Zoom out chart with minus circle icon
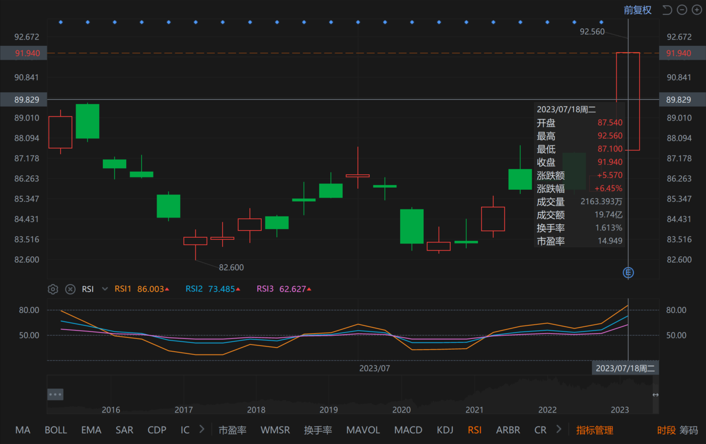 click(682, 10)
